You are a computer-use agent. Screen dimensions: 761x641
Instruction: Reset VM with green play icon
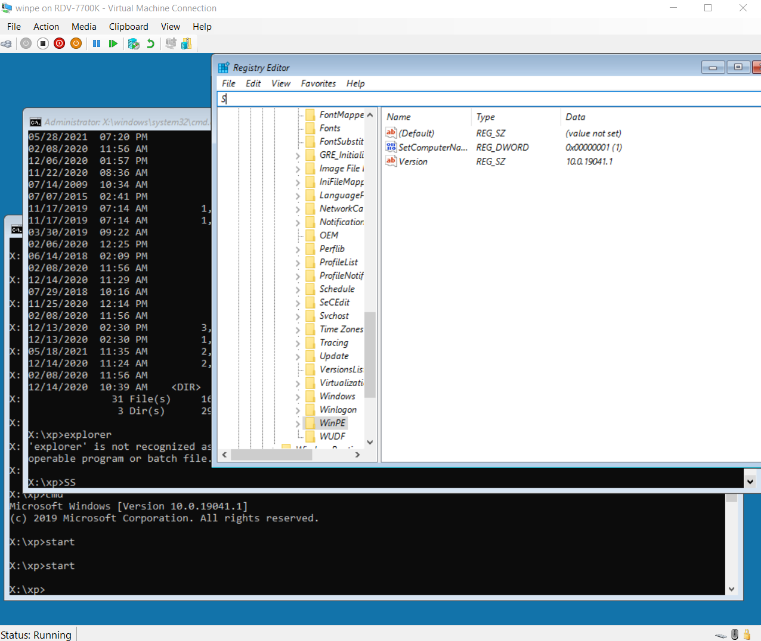(113, 43)
